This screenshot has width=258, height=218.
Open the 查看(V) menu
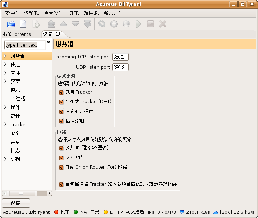click(52, 13)
